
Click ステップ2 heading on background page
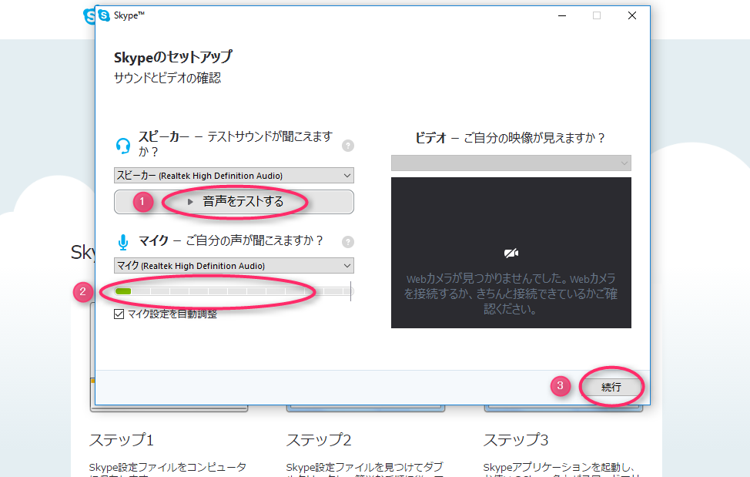click(319, 440)
